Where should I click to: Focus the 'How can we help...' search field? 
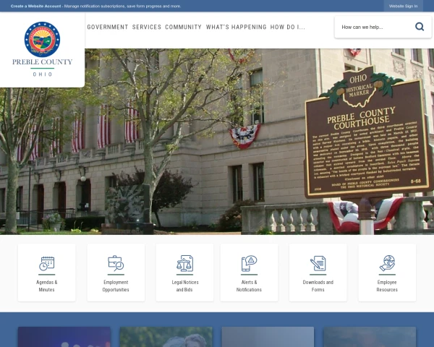pyautogui.click(x=375, y=27)
